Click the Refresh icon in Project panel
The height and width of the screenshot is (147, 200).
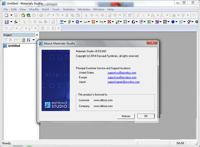pos(23,40)
